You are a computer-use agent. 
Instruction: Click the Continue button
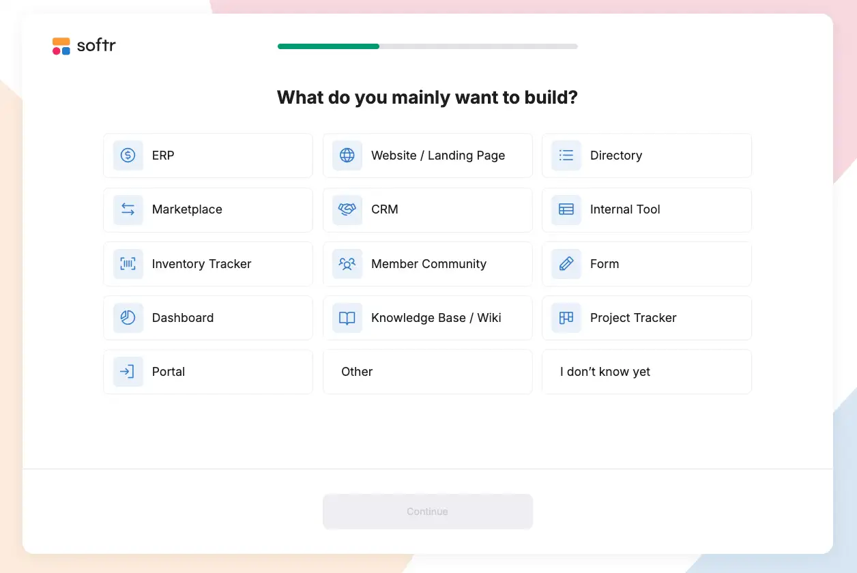(x=428, y=512)
